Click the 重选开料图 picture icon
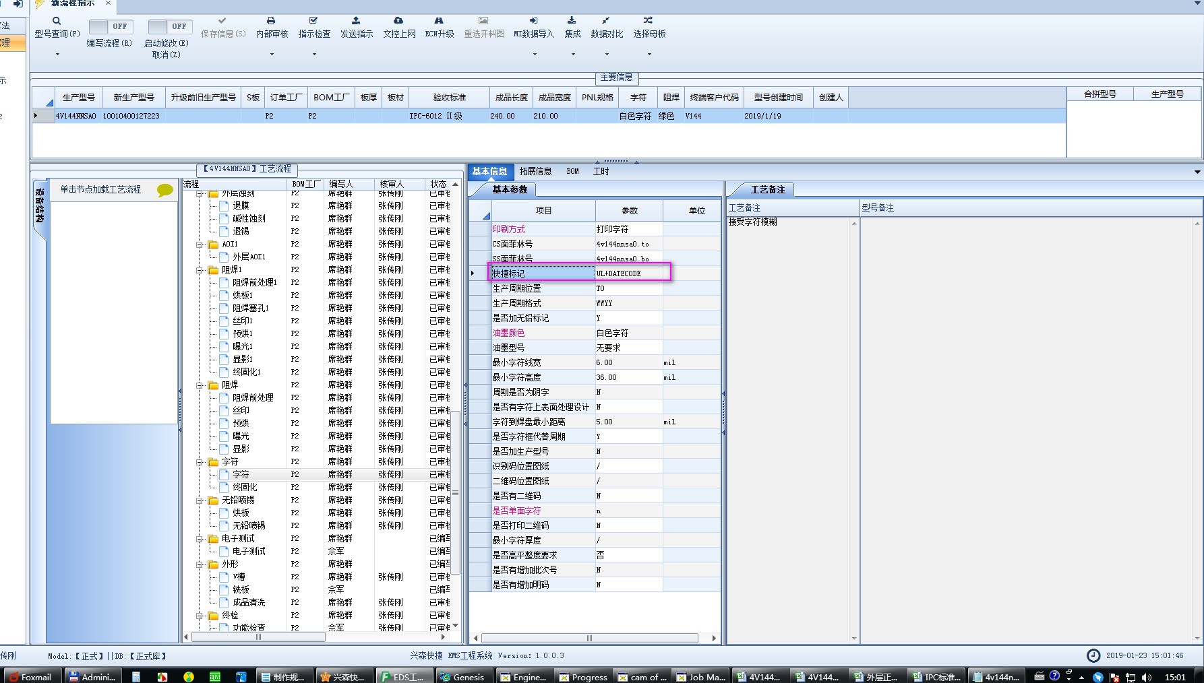 483,21
